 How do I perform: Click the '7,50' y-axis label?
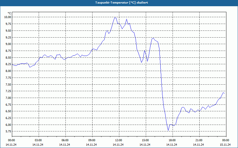click(8, 85)
